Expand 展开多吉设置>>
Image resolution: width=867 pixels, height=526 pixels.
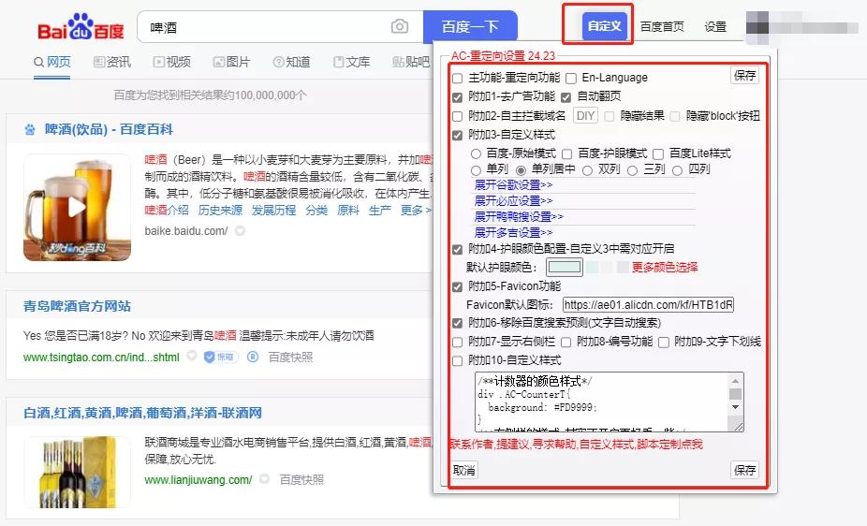[x=513, y=233]
